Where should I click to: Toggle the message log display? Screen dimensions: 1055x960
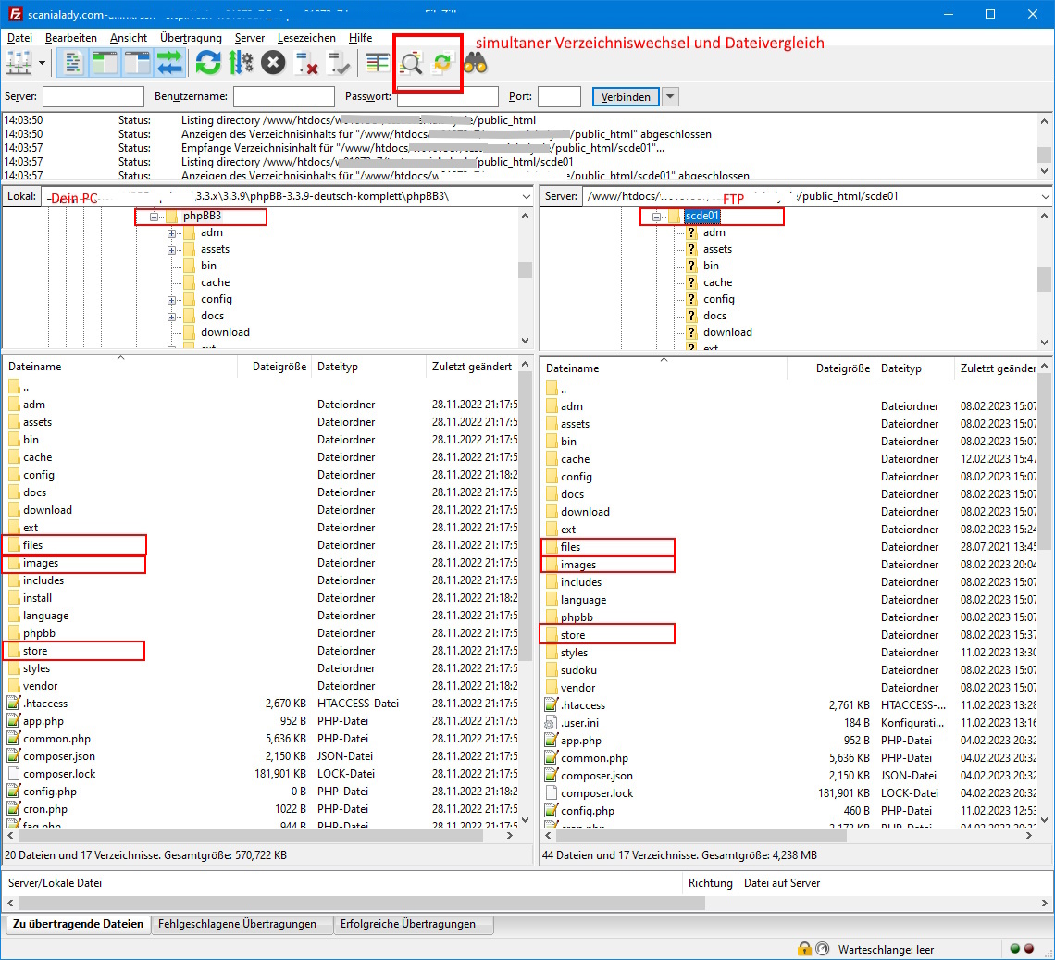point(74,63)
